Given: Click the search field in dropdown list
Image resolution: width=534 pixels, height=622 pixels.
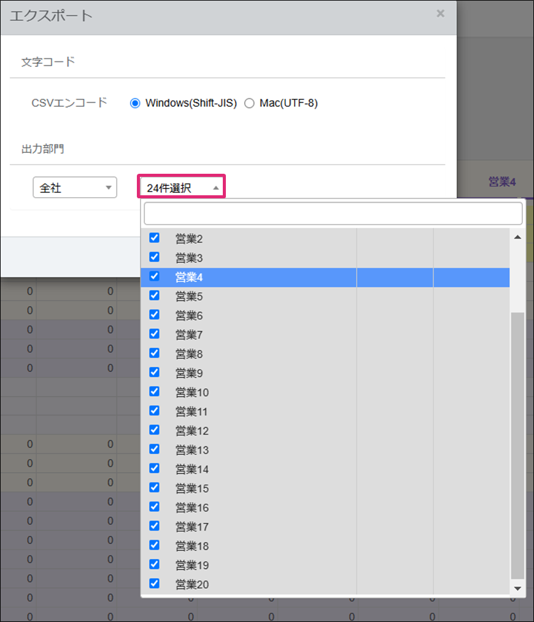Looking at the screenshot, I should click(x=333, y=214).
